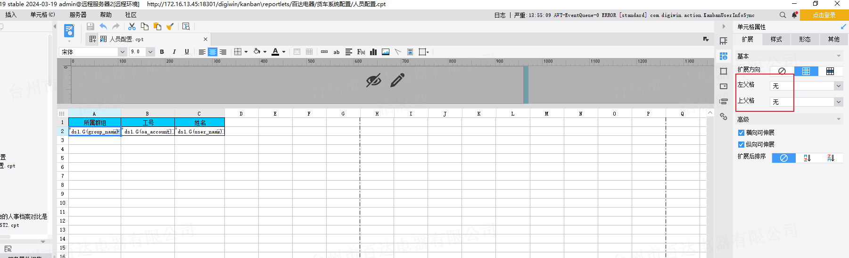Toggle italic formatting
This screenshot has height=258, width=849.
[174, 52]
